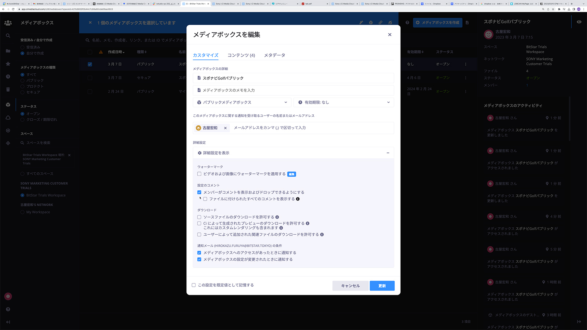Toggle ソースファイルのダウンロードを許可する checkbox
This screenshot has height=330, width=587.
point(199,217)
